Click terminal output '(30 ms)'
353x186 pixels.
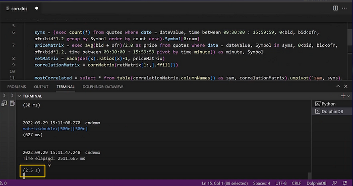tap(31, 105)
